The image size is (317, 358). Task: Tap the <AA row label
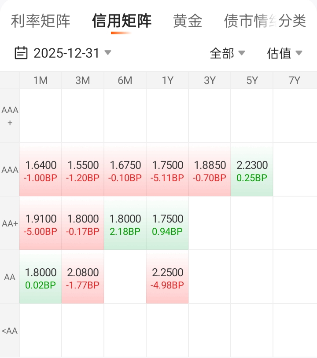[10, 331]
